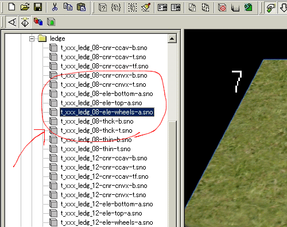This screenshot has height=227, width=287.
Task: Click the New file icon
Action: (x=12, y=7)
